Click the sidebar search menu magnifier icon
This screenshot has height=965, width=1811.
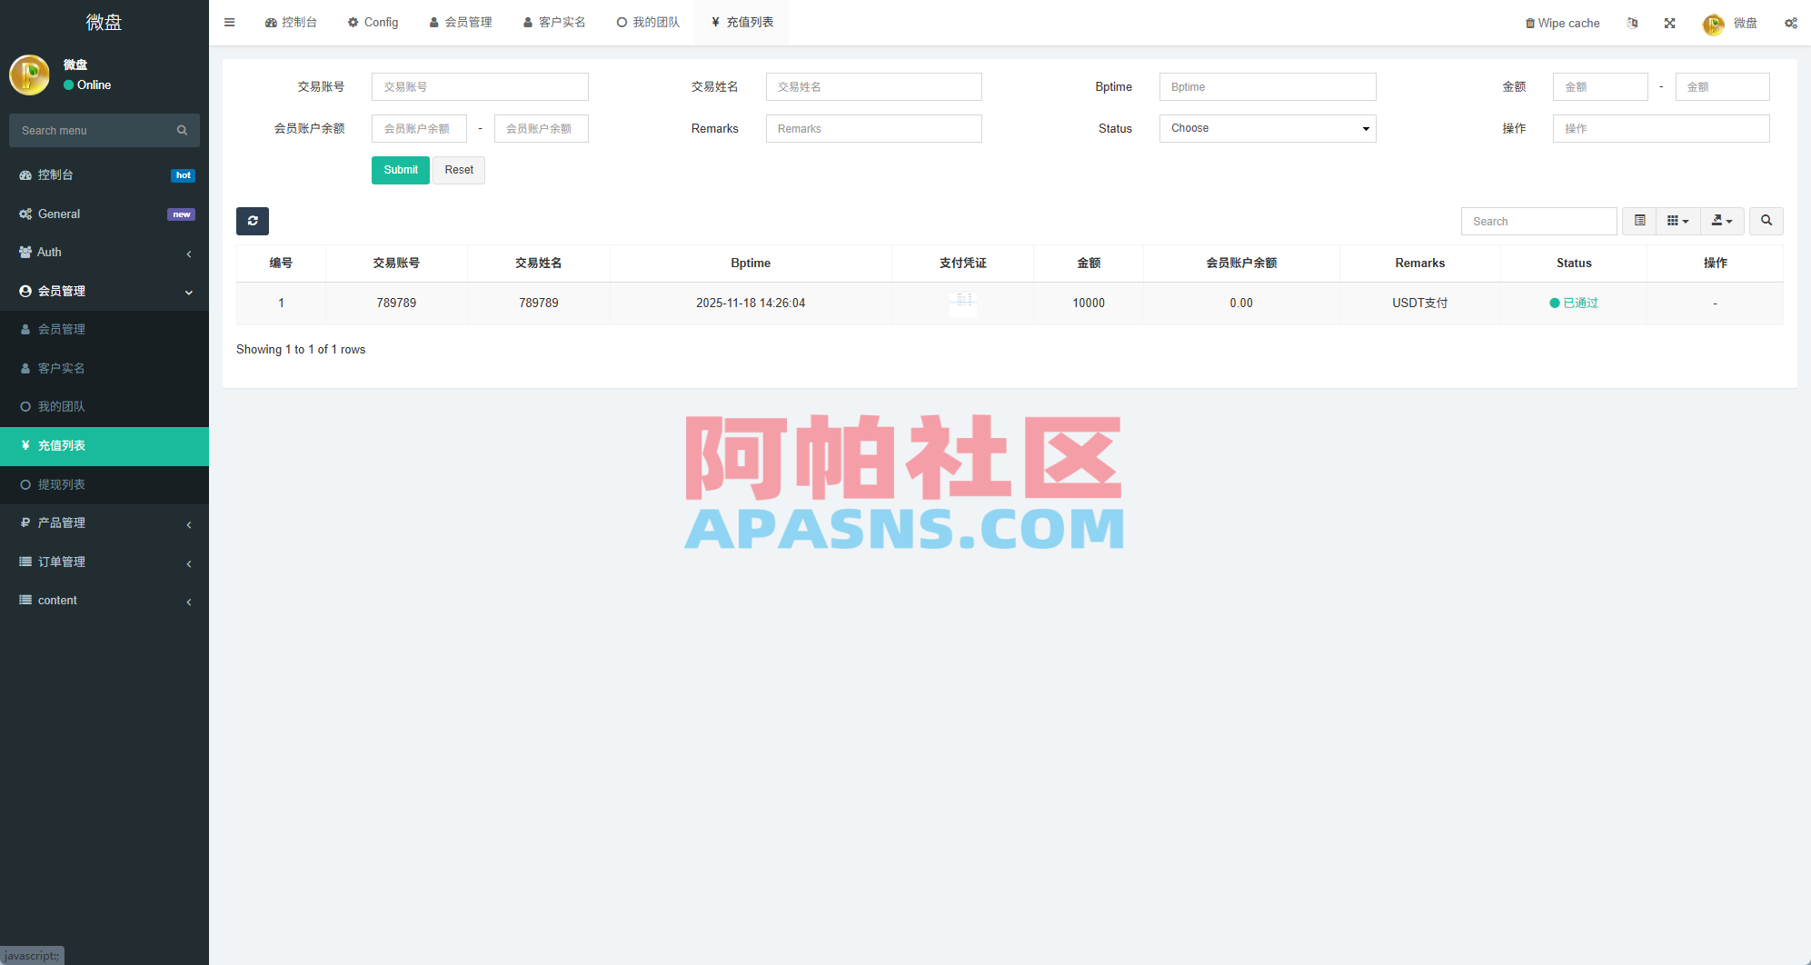(x=183, y=131)
